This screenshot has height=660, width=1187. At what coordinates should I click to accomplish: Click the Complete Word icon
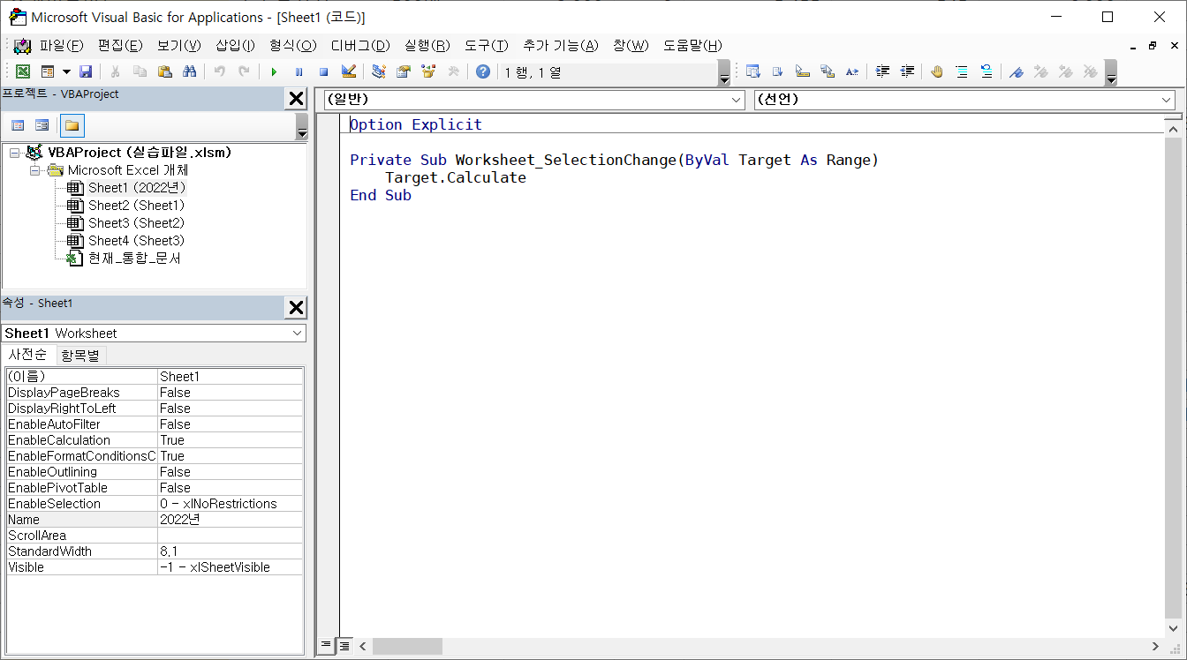[x=852, y=71]
